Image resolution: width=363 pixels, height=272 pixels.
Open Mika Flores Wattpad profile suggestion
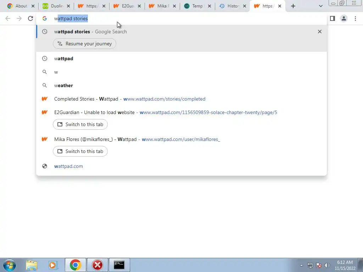tap(181, 139)
